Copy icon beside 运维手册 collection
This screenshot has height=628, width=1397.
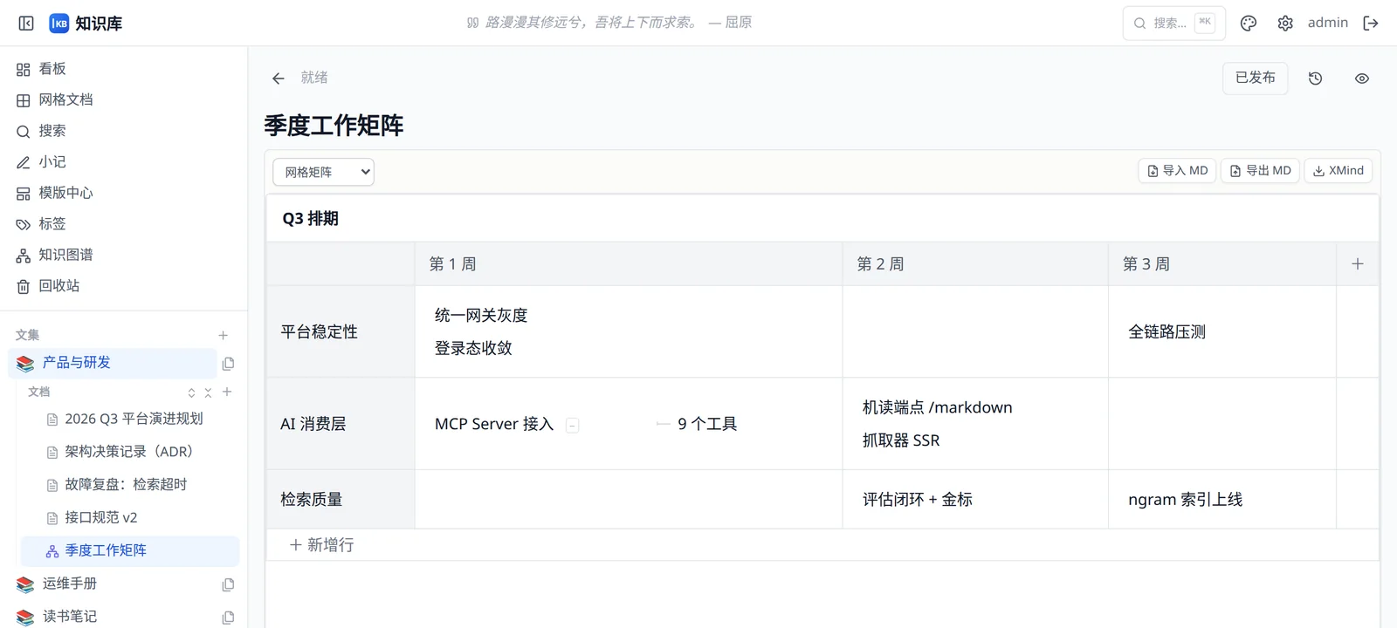(228, 584)
